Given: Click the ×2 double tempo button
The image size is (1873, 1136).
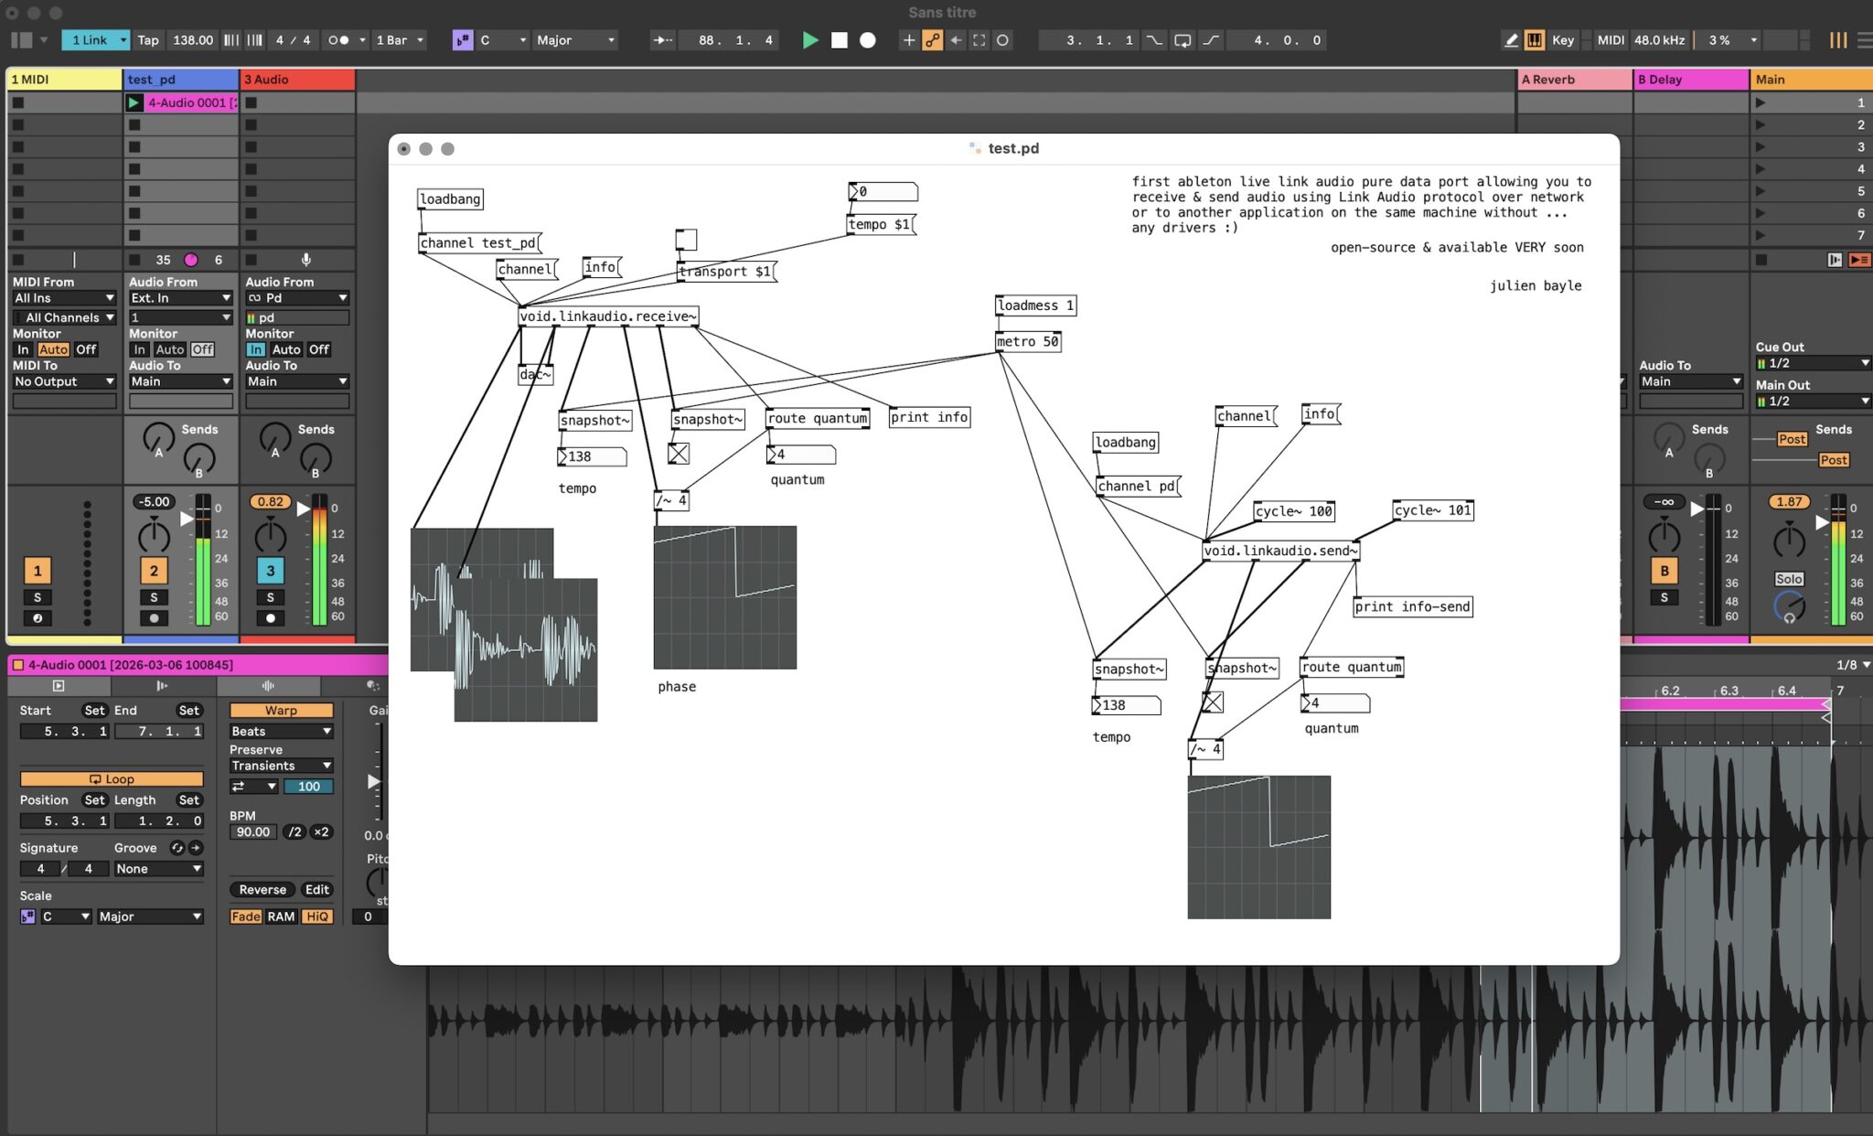Looking at the screenshot, I should 321,832.
